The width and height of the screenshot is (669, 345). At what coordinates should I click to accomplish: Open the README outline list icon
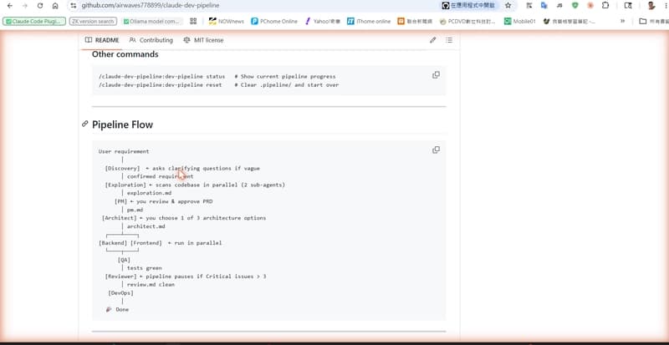(449, 40)
